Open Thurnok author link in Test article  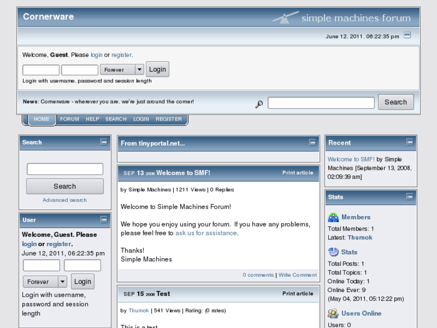tap(138, 311)
